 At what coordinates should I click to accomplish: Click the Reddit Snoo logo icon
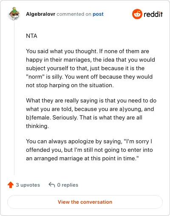coord(137,14)
